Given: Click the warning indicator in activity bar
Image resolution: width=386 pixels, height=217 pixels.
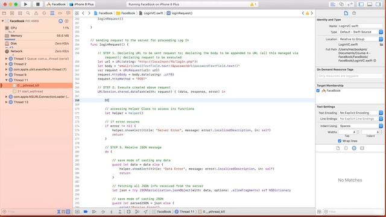Looking at the screenshot, I should [253, 4].
